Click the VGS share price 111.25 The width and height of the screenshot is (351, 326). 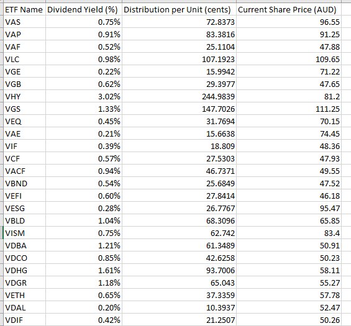[x=289, y=109]
